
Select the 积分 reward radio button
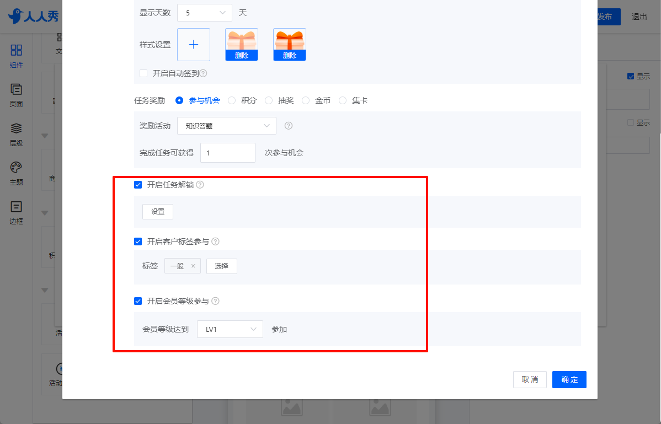[x=231, y=100]
